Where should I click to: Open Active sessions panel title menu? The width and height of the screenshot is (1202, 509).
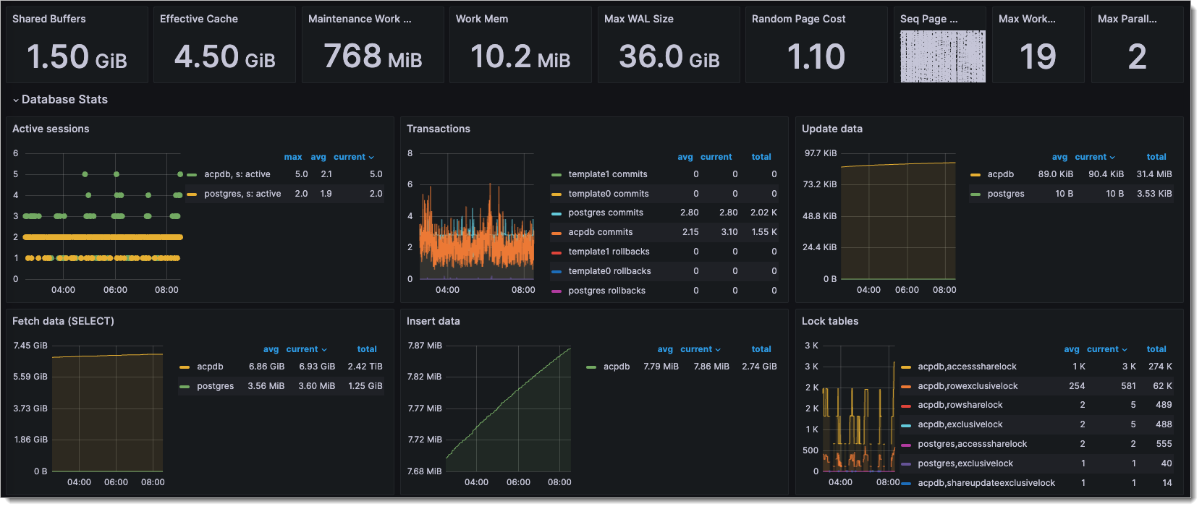51,129
